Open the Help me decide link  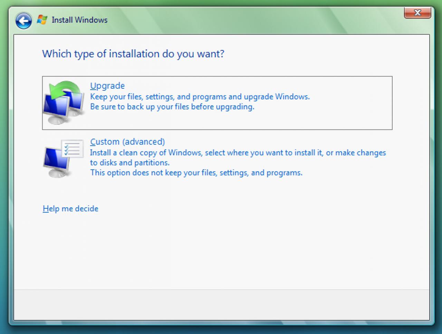click(x=70, y=209)
